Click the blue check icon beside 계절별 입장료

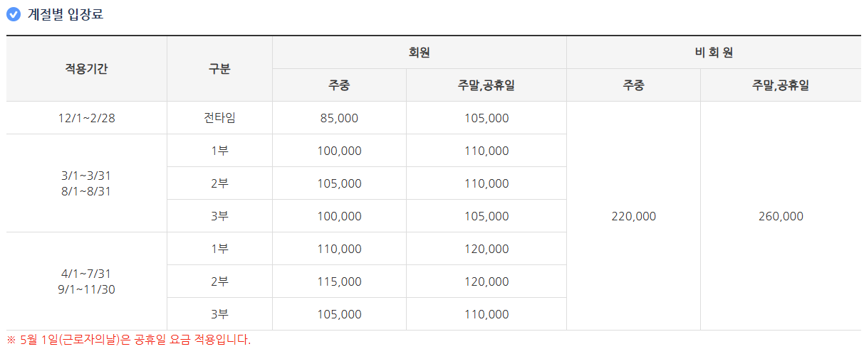coord(14,14)
